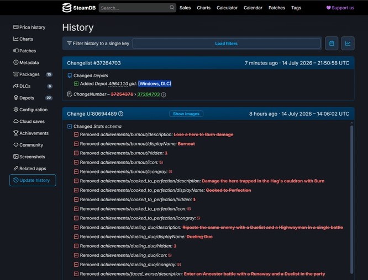Open Calendar in top navigation
This screenshot has height=280, width=368.
coord(253,8)
